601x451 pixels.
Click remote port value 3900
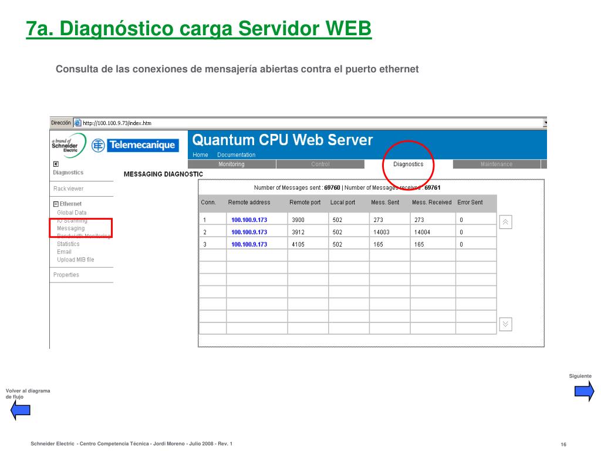click(x=298, y=220)
